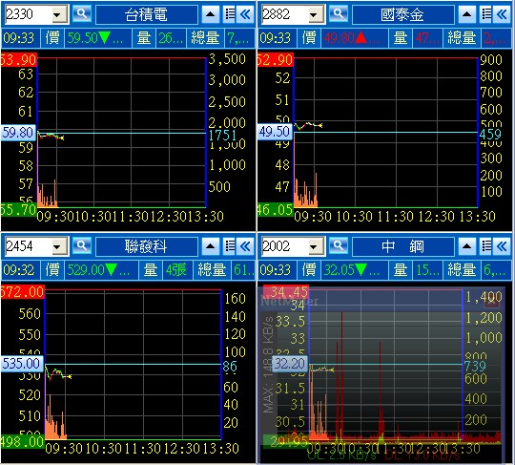Click the 總量 label in the 國泰金 panel
The width and height of the screenshot is (515, 465).
click(x=462, y=38)
